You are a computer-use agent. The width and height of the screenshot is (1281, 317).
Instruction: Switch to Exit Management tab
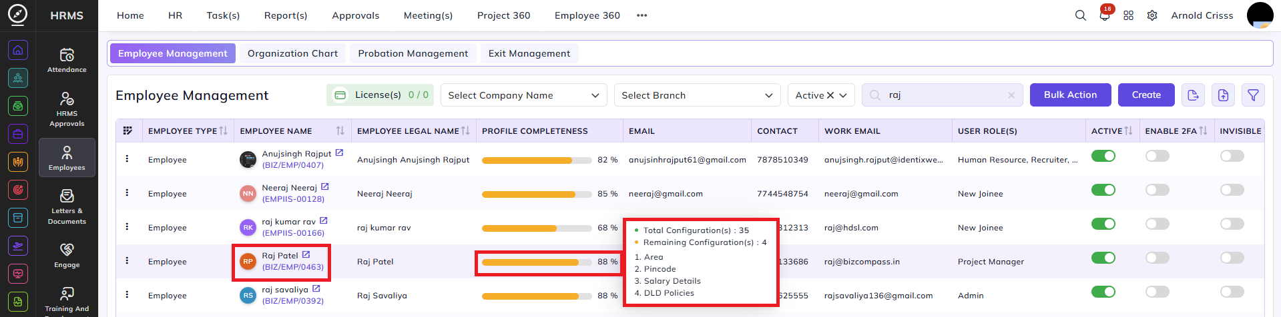pos(529,53)
